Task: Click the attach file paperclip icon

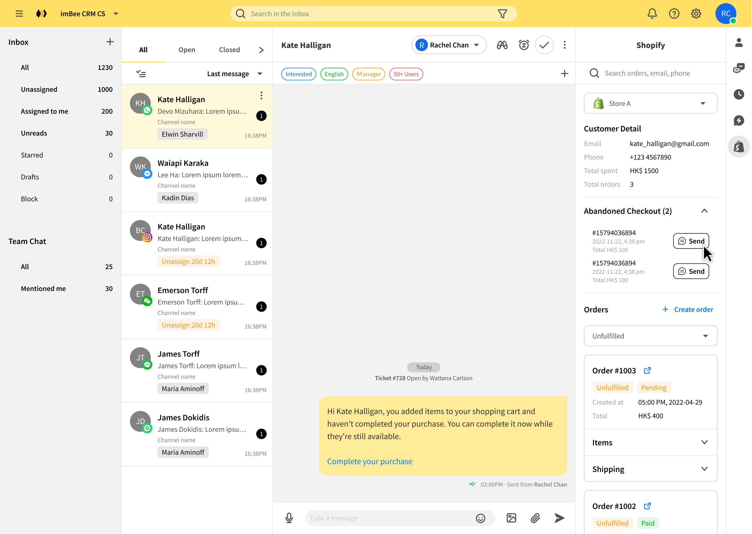Action: point(535,518)
